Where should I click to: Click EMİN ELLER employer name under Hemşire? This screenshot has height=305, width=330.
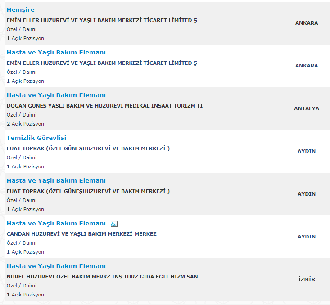tap(102, 20)
